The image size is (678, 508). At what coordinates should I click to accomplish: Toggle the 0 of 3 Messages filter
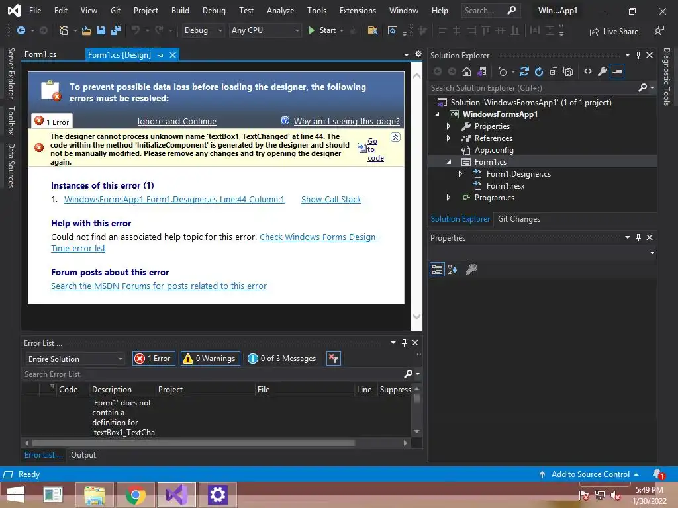click(x=282, y=359)
